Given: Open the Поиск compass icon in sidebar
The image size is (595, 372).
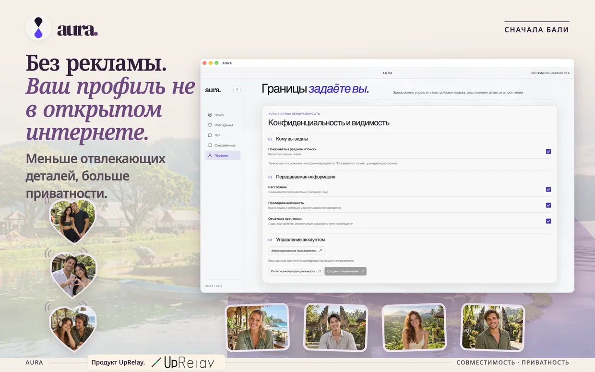Looking at the screenshot, I should pos(210,115).
